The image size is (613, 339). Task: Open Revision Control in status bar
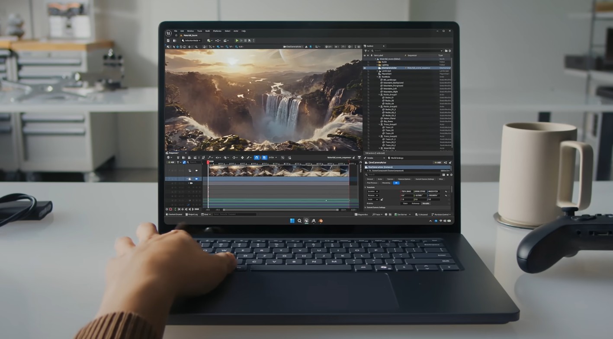441,214
